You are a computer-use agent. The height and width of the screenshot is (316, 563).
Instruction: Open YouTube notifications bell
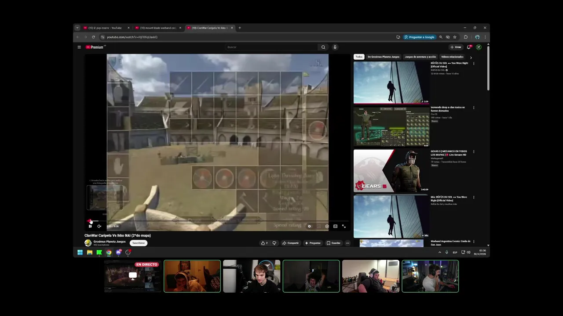pyautogui.click(x=469, y=47)
